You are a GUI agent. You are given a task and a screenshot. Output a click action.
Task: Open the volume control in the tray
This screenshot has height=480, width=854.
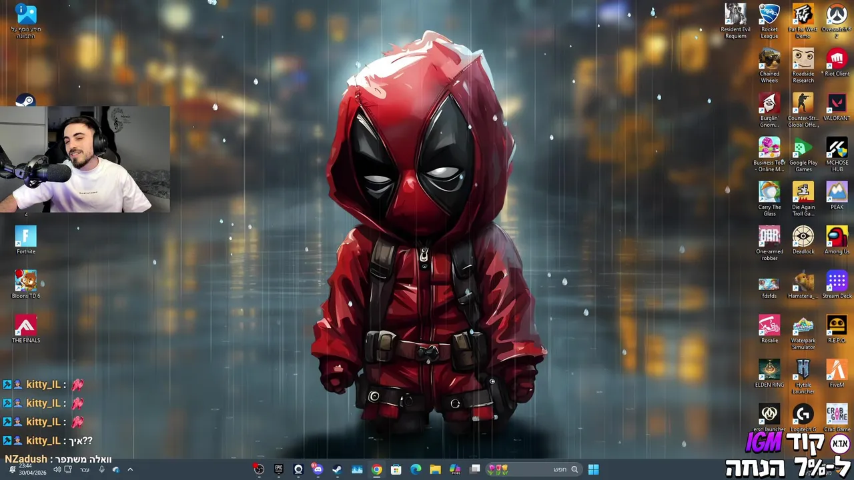point(57,469)
